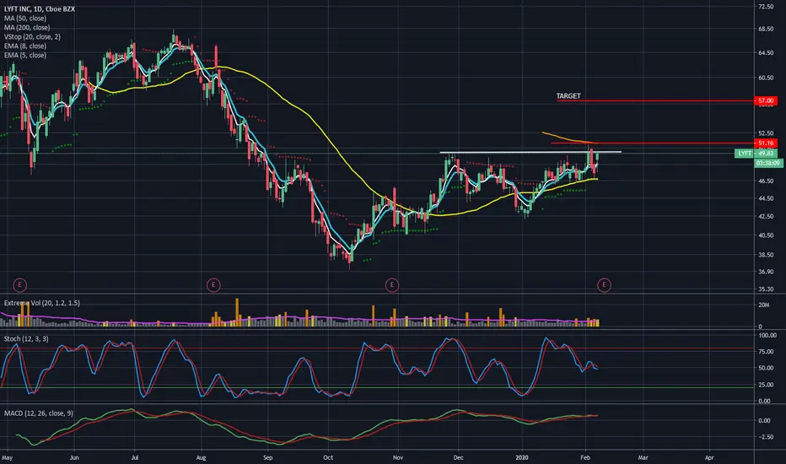Click the 46.50 price axis value
This screenshot has height=464, width=786.
coord(766,181)
